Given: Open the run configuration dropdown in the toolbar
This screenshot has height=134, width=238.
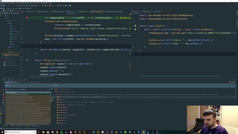Looking at the screenshot, I should click(x=28, y=6).
